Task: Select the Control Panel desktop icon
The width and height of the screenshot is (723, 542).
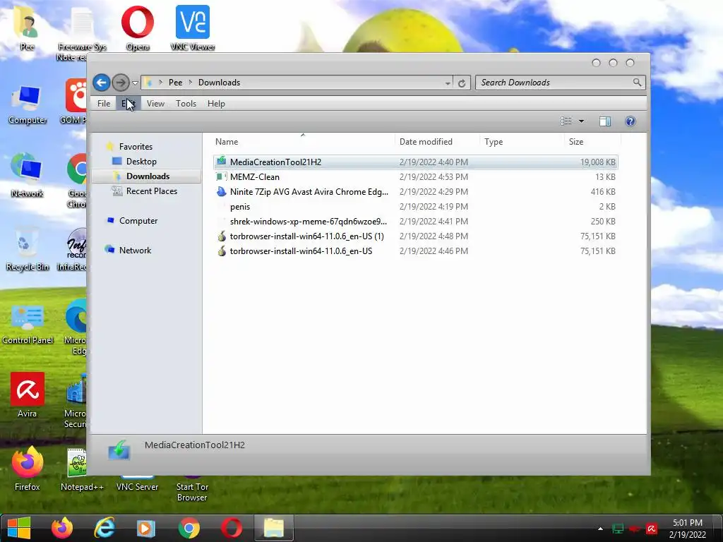Action: coord(28,323)
